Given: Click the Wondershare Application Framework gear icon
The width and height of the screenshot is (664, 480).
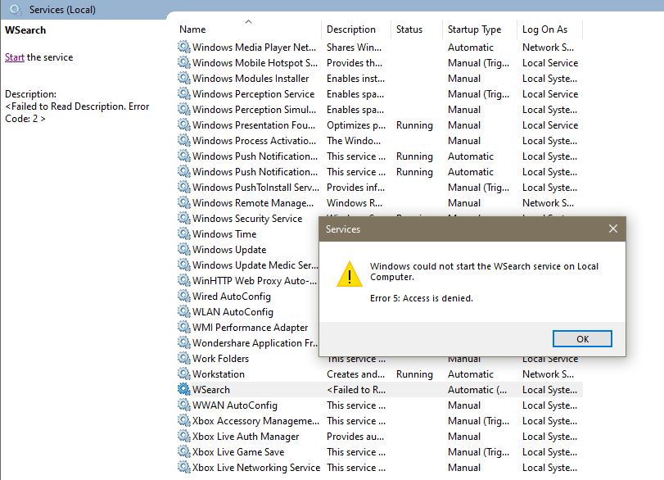Looking at the screenshot, I should pos(183,342).
